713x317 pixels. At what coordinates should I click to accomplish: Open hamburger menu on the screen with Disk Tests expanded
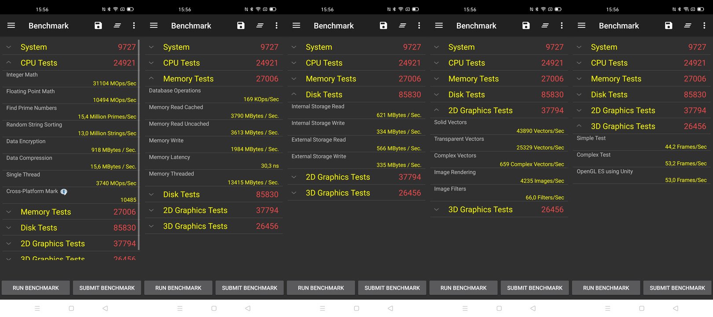coord(296,26)
